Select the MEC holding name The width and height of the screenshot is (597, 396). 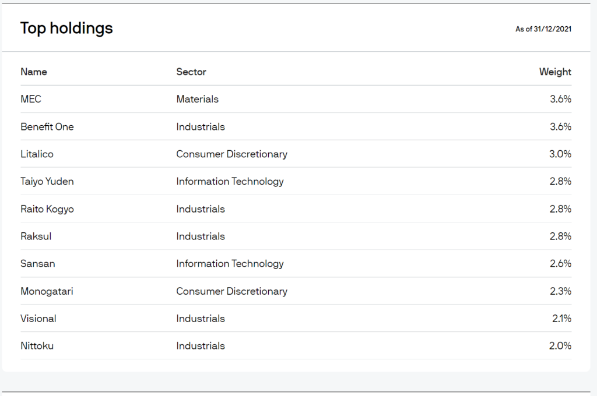[x=31, y=99]
